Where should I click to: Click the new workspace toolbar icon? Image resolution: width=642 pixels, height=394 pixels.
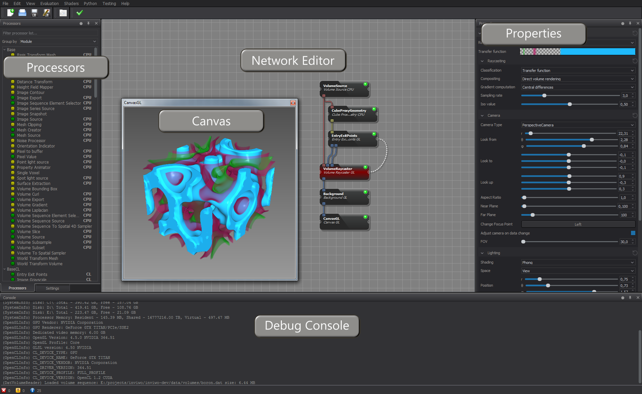click(x=10, y=13)
